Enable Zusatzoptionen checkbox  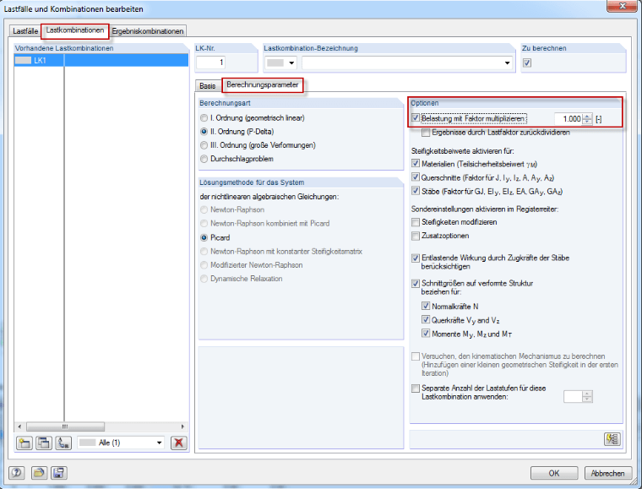[x=416, y=236]
